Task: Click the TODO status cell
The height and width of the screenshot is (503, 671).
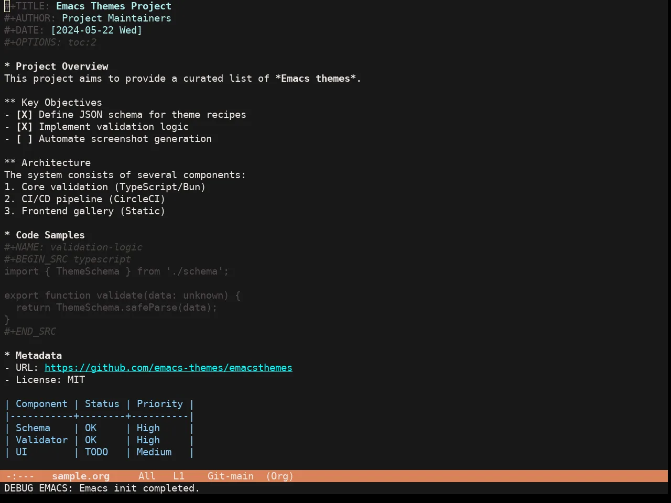Action: pos(96,452)
